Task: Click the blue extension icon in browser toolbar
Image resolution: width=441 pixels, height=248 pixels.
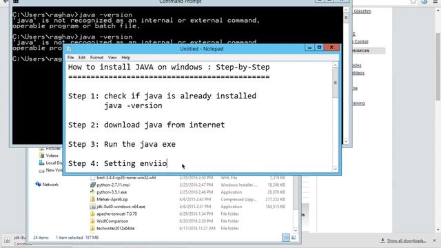Action: tap(424, 1)
